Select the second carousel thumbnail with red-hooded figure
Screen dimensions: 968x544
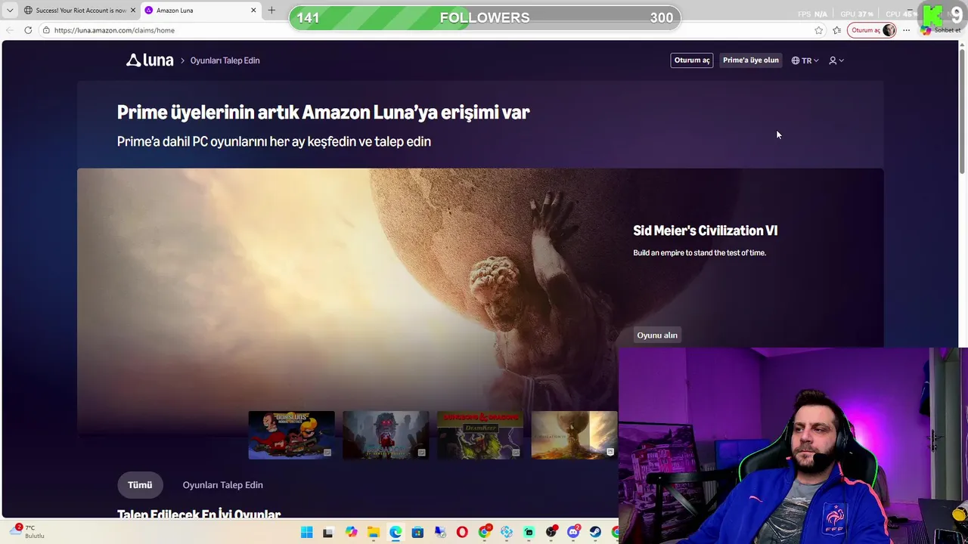click(x=386, y=434)
